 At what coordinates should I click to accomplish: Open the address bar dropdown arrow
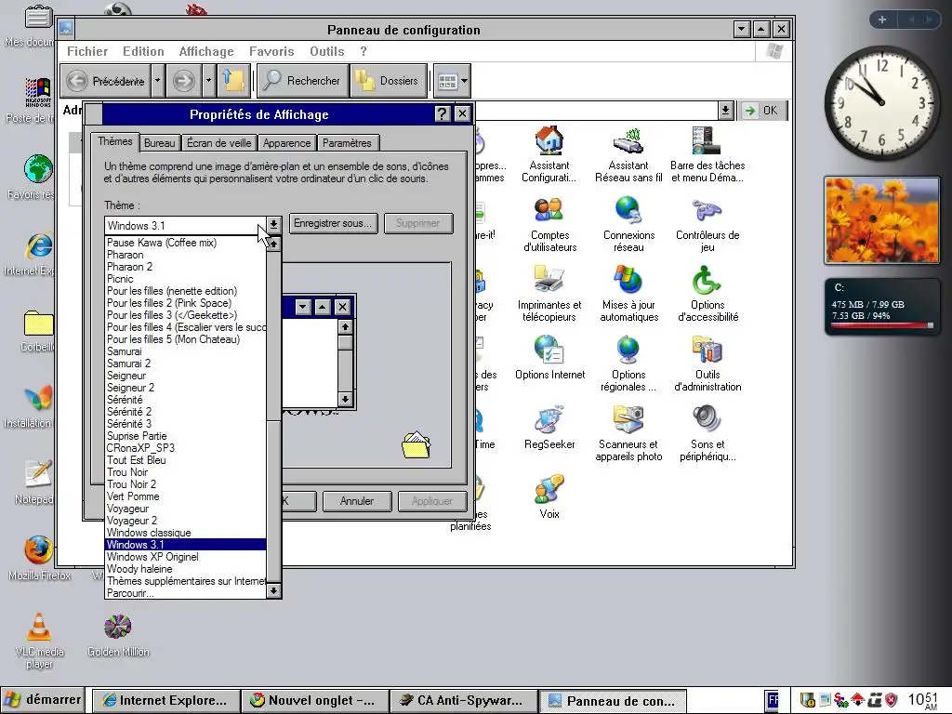coord(725,110)
